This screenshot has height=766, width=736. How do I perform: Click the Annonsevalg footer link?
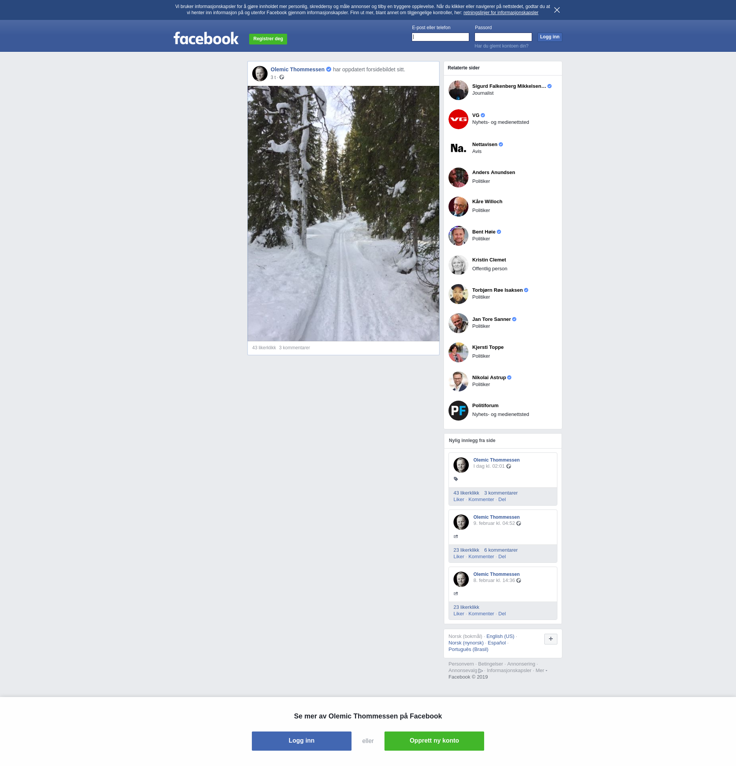463,671
